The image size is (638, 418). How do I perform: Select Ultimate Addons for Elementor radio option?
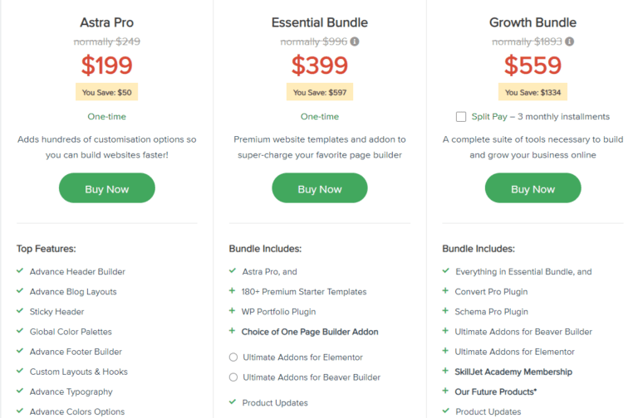pos(233,357)
